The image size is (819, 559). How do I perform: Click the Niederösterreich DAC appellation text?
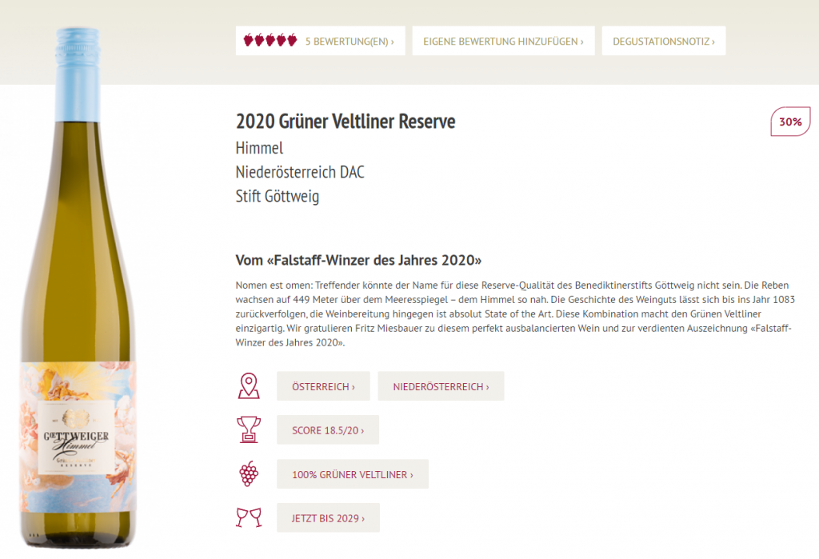(300, 172)
